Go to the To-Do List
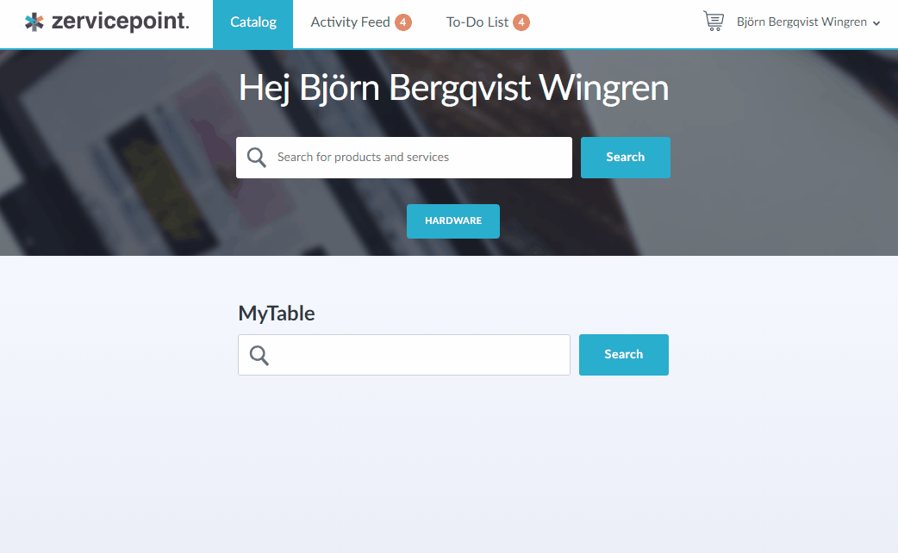This screenshot has width=898, height=553. [x=477, y=22]
